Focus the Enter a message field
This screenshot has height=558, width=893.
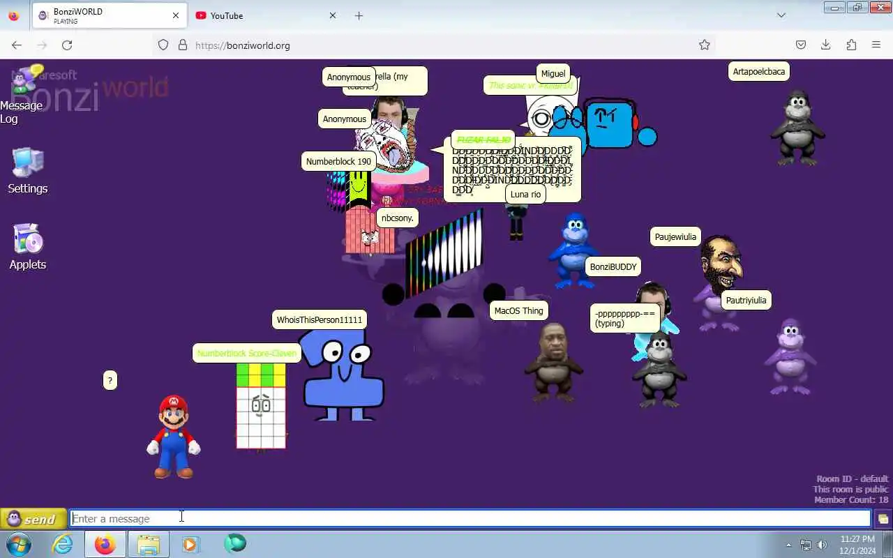(x=471, y=518)
